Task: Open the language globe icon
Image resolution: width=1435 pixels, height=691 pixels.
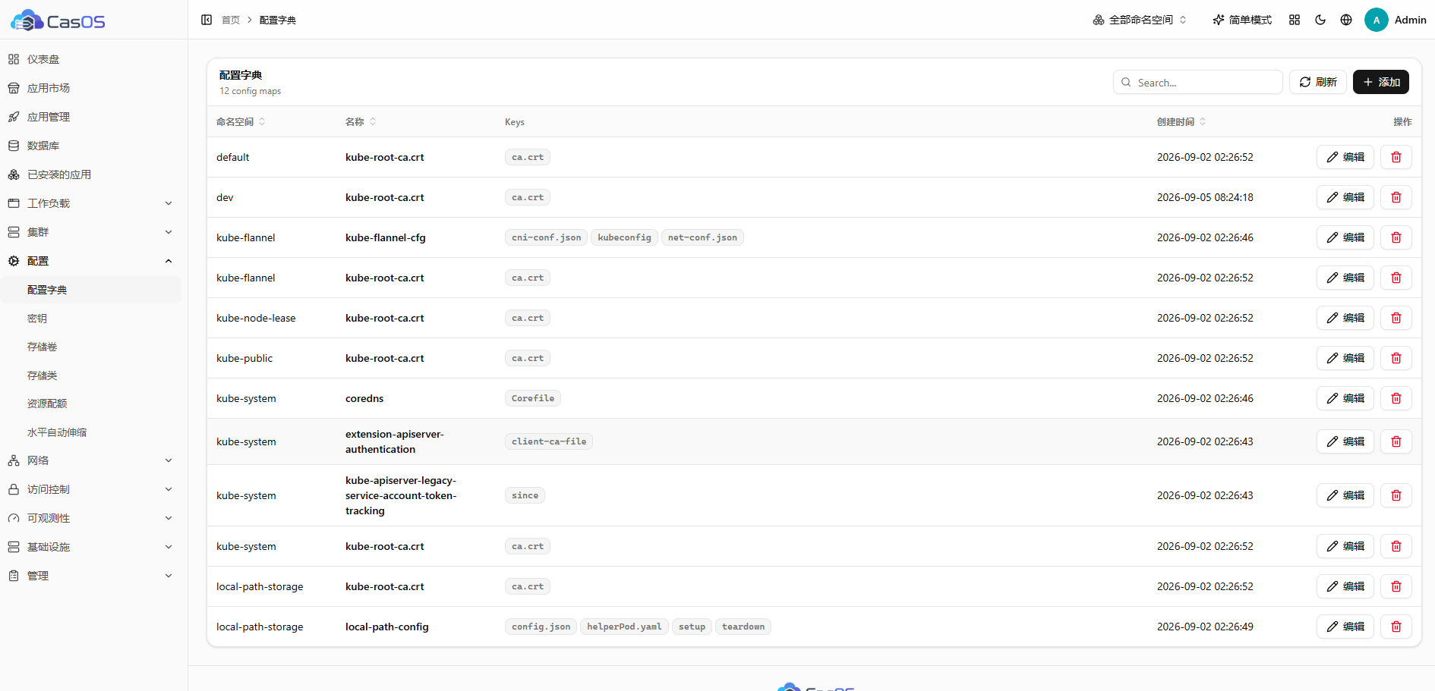Action: [x=1346, y=20]
